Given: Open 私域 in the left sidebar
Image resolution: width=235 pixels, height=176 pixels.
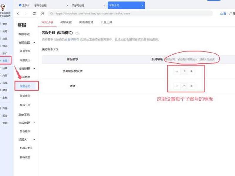Looking at the screenshot, I should point(5,83).
